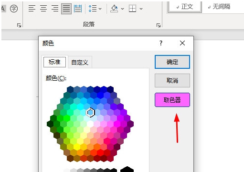
Task: Open line spacing dropdown arrow
Action: click(100, 9)
